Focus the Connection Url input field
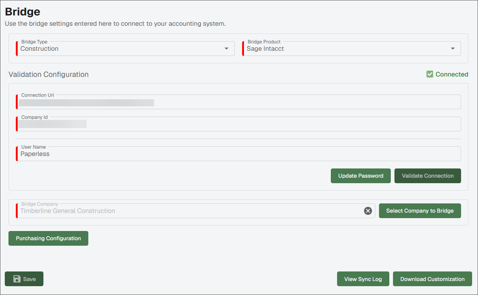Screen dimensions: 478x295 click(x=238, y=102)
